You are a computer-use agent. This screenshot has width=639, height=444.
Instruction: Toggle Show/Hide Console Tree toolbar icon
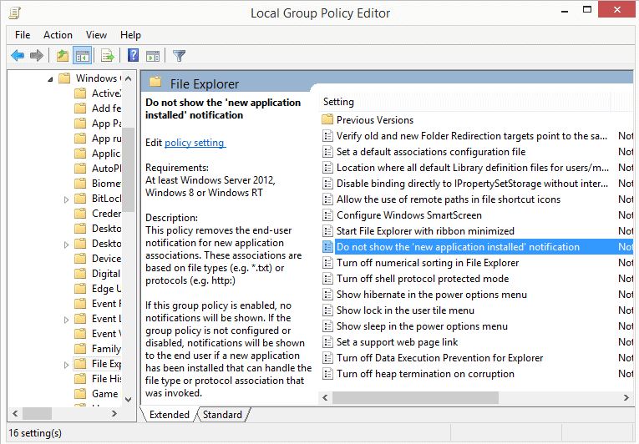pos(82,56)
